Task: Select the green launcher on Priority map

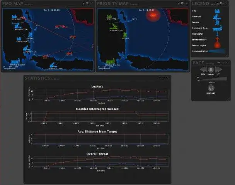Action: pos(114,26)
